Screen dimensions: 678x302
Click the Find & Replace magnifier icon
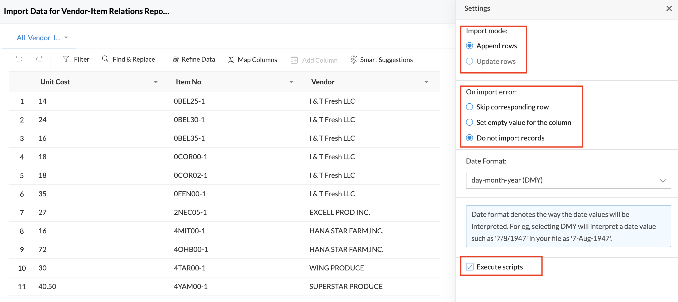pos(105,59)
